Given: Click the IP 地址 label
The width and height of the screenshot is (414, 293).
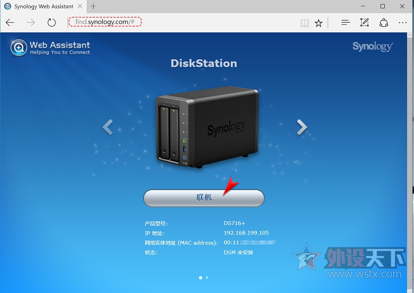Looking at the screenshot, I should tap(154, 233).
